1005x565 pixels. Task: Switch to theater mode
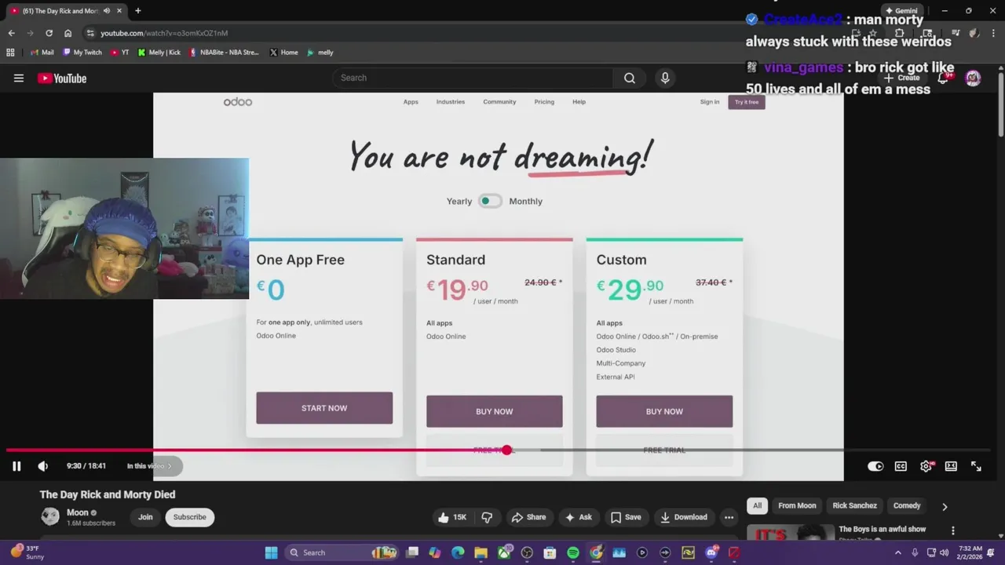(951, 466)
